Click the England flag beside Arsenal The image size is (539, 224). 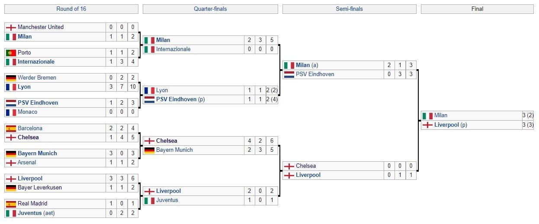click(11, 163)
